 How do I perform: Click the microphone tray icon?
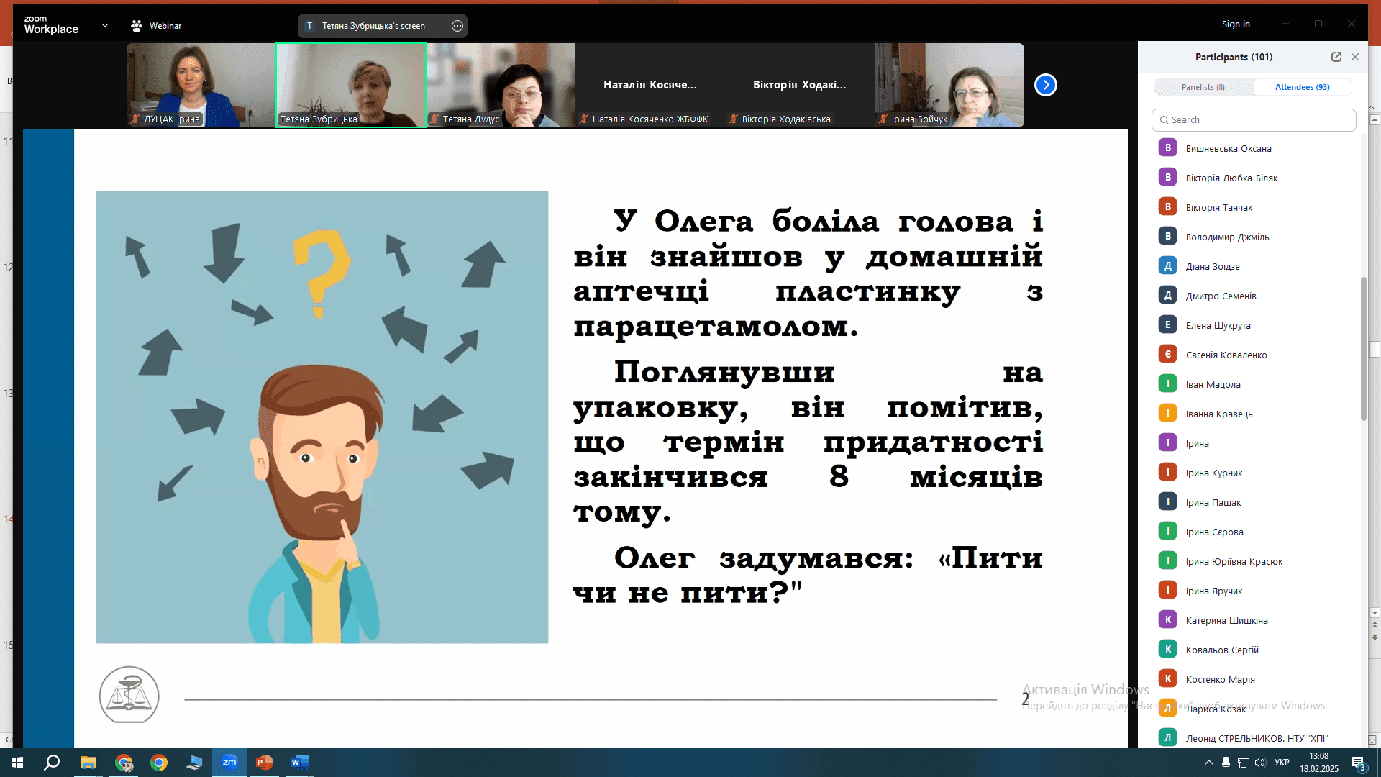click(x=1226, y=763)
